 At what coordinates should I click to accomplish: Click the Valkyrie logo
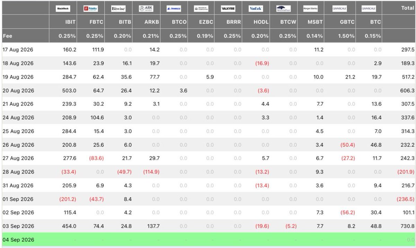pos(229,9)
